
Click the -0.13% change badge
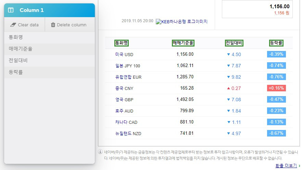pos(276,122)
